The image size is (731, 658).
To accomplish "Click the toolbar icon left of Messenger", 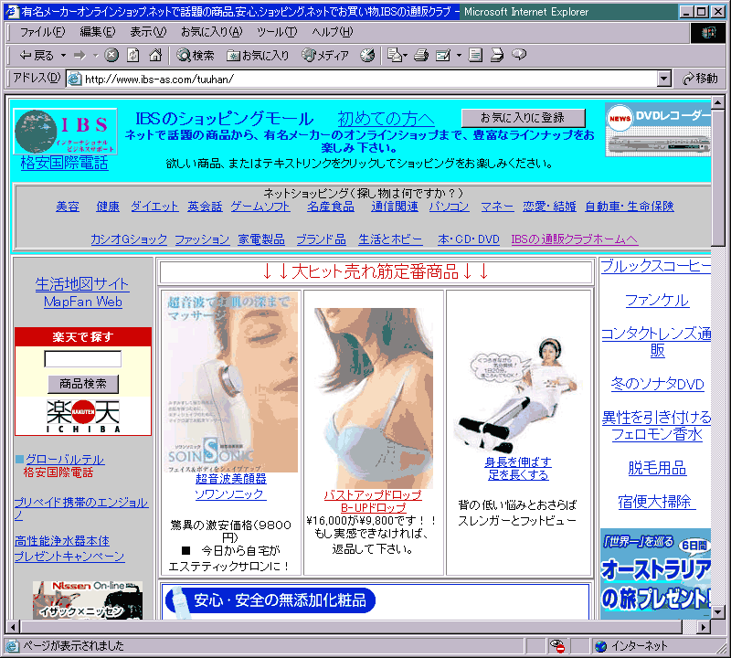I will click(497, 55).
